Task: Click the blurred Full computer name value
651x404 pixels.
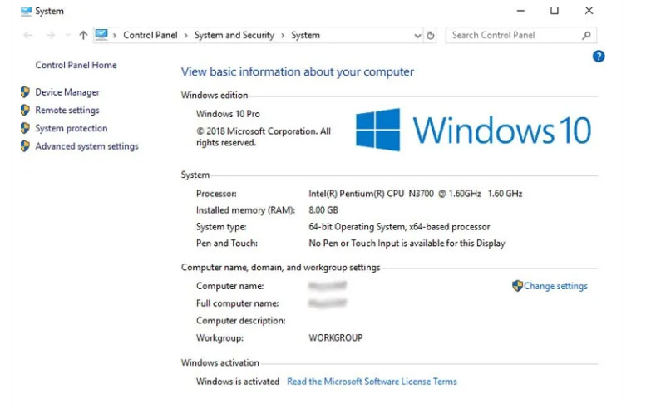Action: [328, 303]
